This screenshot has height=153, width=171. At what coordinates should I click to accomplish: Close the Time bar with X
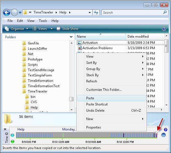[x=5, y=129]
